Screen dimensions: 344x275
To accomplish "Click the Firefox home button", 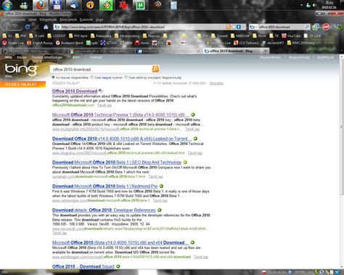I will (46, 27).
